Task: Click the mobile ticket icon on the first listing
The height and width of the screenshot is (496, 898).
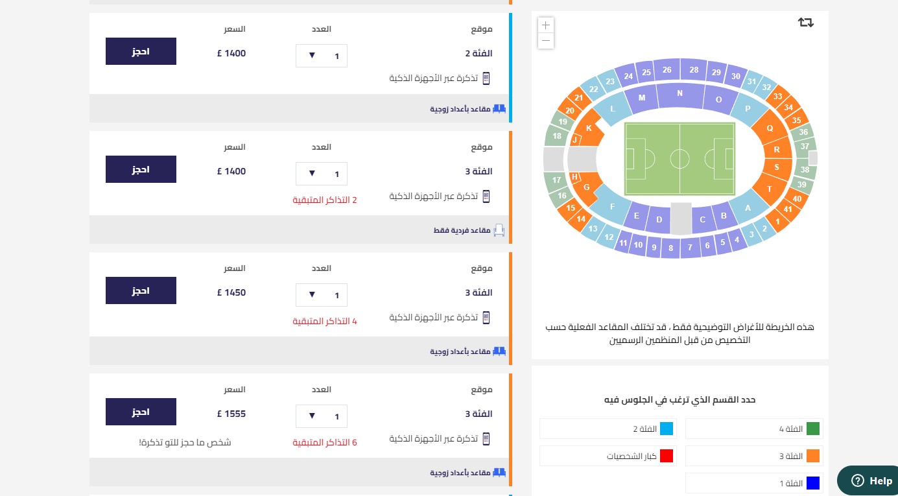Action: click(486, 78)
